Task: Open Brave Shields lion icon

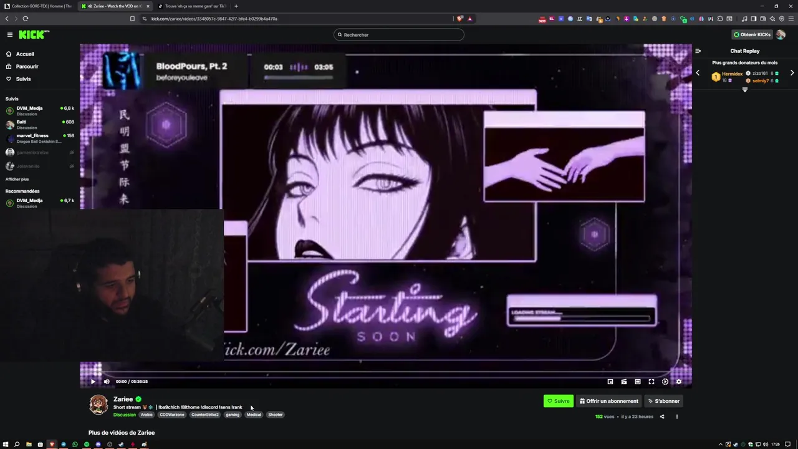Action: tap(460, 19)
